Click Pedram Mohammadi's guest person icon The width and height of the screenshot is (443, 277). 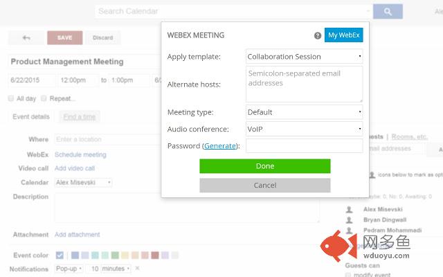[x=349, y=231]
